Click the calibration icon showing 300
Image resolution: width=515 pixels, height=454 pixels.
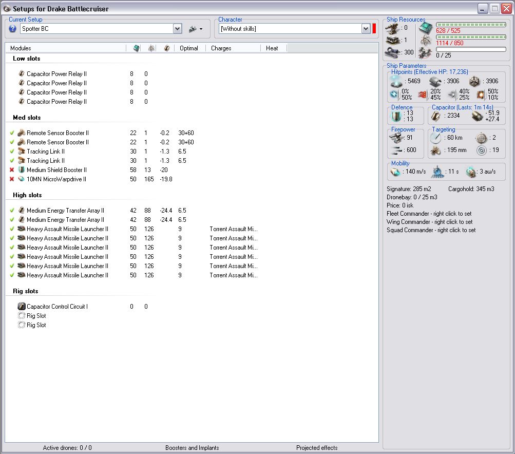point(393,52)
